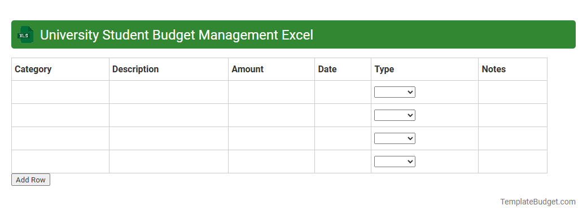
Task: Click third row Description cell
Action: pos(169,138)
